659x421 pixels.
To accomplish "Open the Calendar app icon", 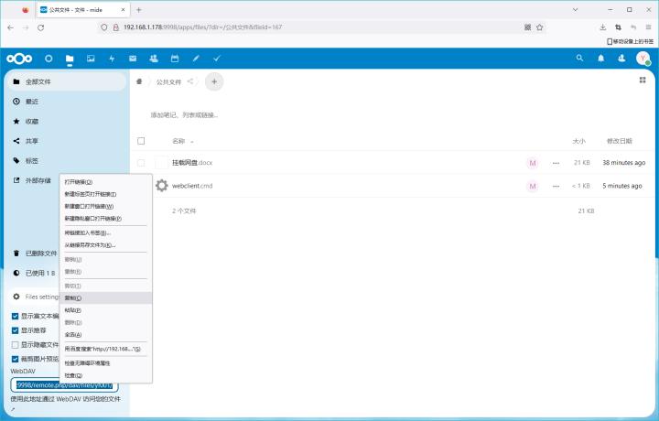I will coord(175,59).
